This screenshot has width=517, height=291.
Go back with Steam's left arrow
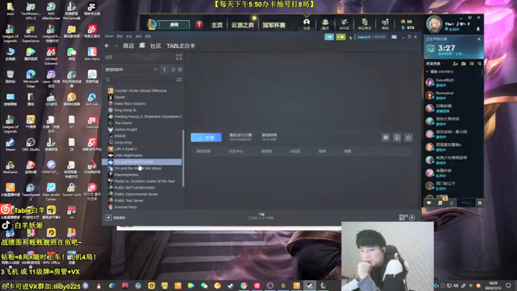107,46
